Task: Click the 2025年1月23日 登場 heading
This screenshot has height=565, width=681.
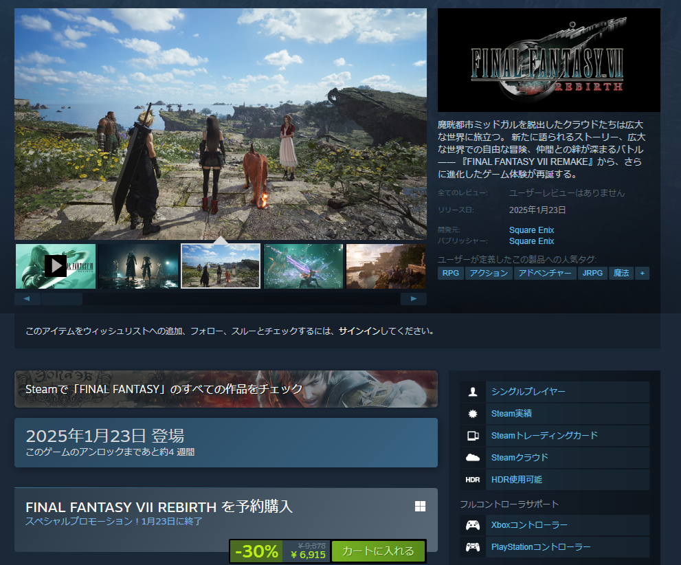Action: coord(104,436)
